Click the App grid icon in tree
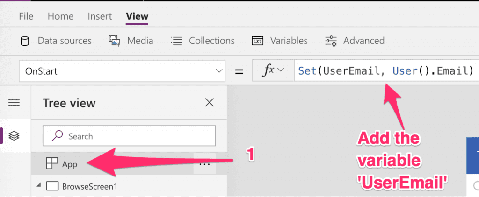Screen dimensions: 479x197 coord(51,164)
